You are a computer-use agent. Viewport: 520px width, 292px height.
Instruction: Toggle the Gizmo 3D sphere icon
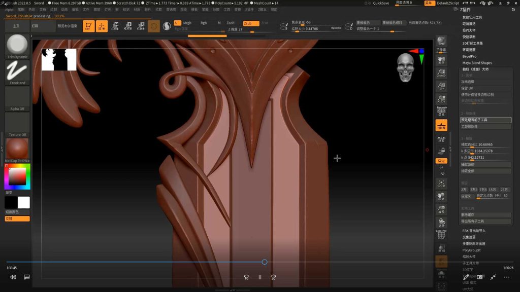pyautogui.click(x=153, y=26)
